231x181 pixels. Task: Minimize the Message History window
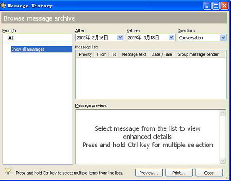(x=207, y=6)
